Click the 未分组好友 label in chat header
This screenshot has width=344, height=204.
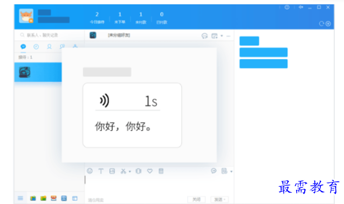(x=119, y=35)
